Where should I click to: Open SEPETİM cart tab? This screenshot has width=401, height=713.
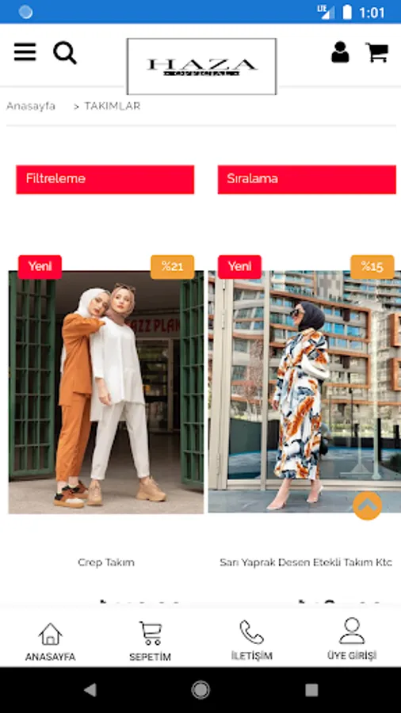(150, 642)
